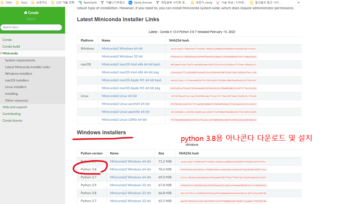
Task: Download Python 3.9 Miniconda3 Windows 32-bit, 67.8 MiB
Action: click(131, 185)
